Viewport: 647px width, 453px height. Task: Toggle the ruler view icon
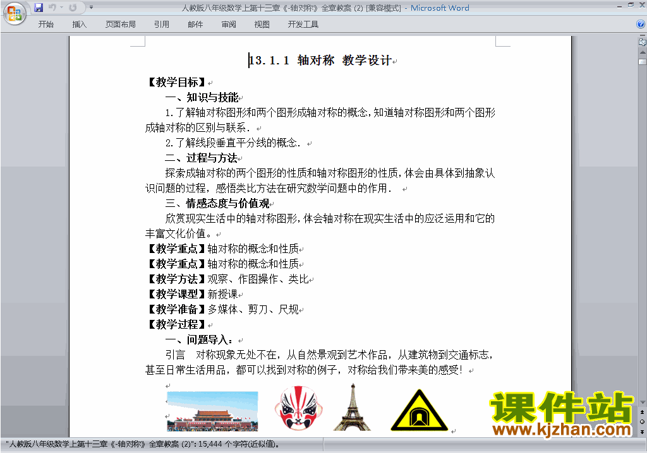(x=643, y=42)
